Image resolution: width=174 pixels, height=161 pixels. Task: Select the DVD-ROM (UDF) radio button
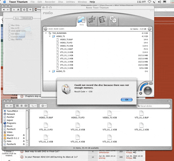tap(10, 31)
